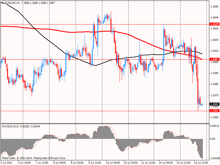Click the 14 Jul 05:00 time label

tap(166, 163)
